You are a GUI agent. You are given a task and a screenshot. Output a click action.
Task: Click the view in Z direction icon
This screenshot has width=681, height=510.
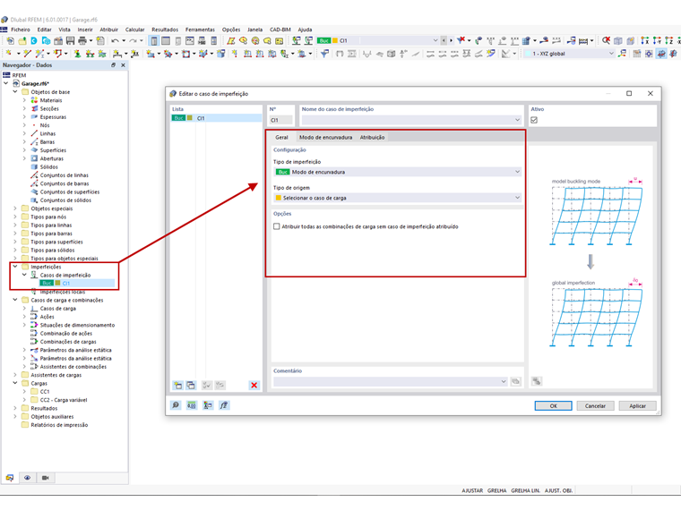click(x=668, y=40)
